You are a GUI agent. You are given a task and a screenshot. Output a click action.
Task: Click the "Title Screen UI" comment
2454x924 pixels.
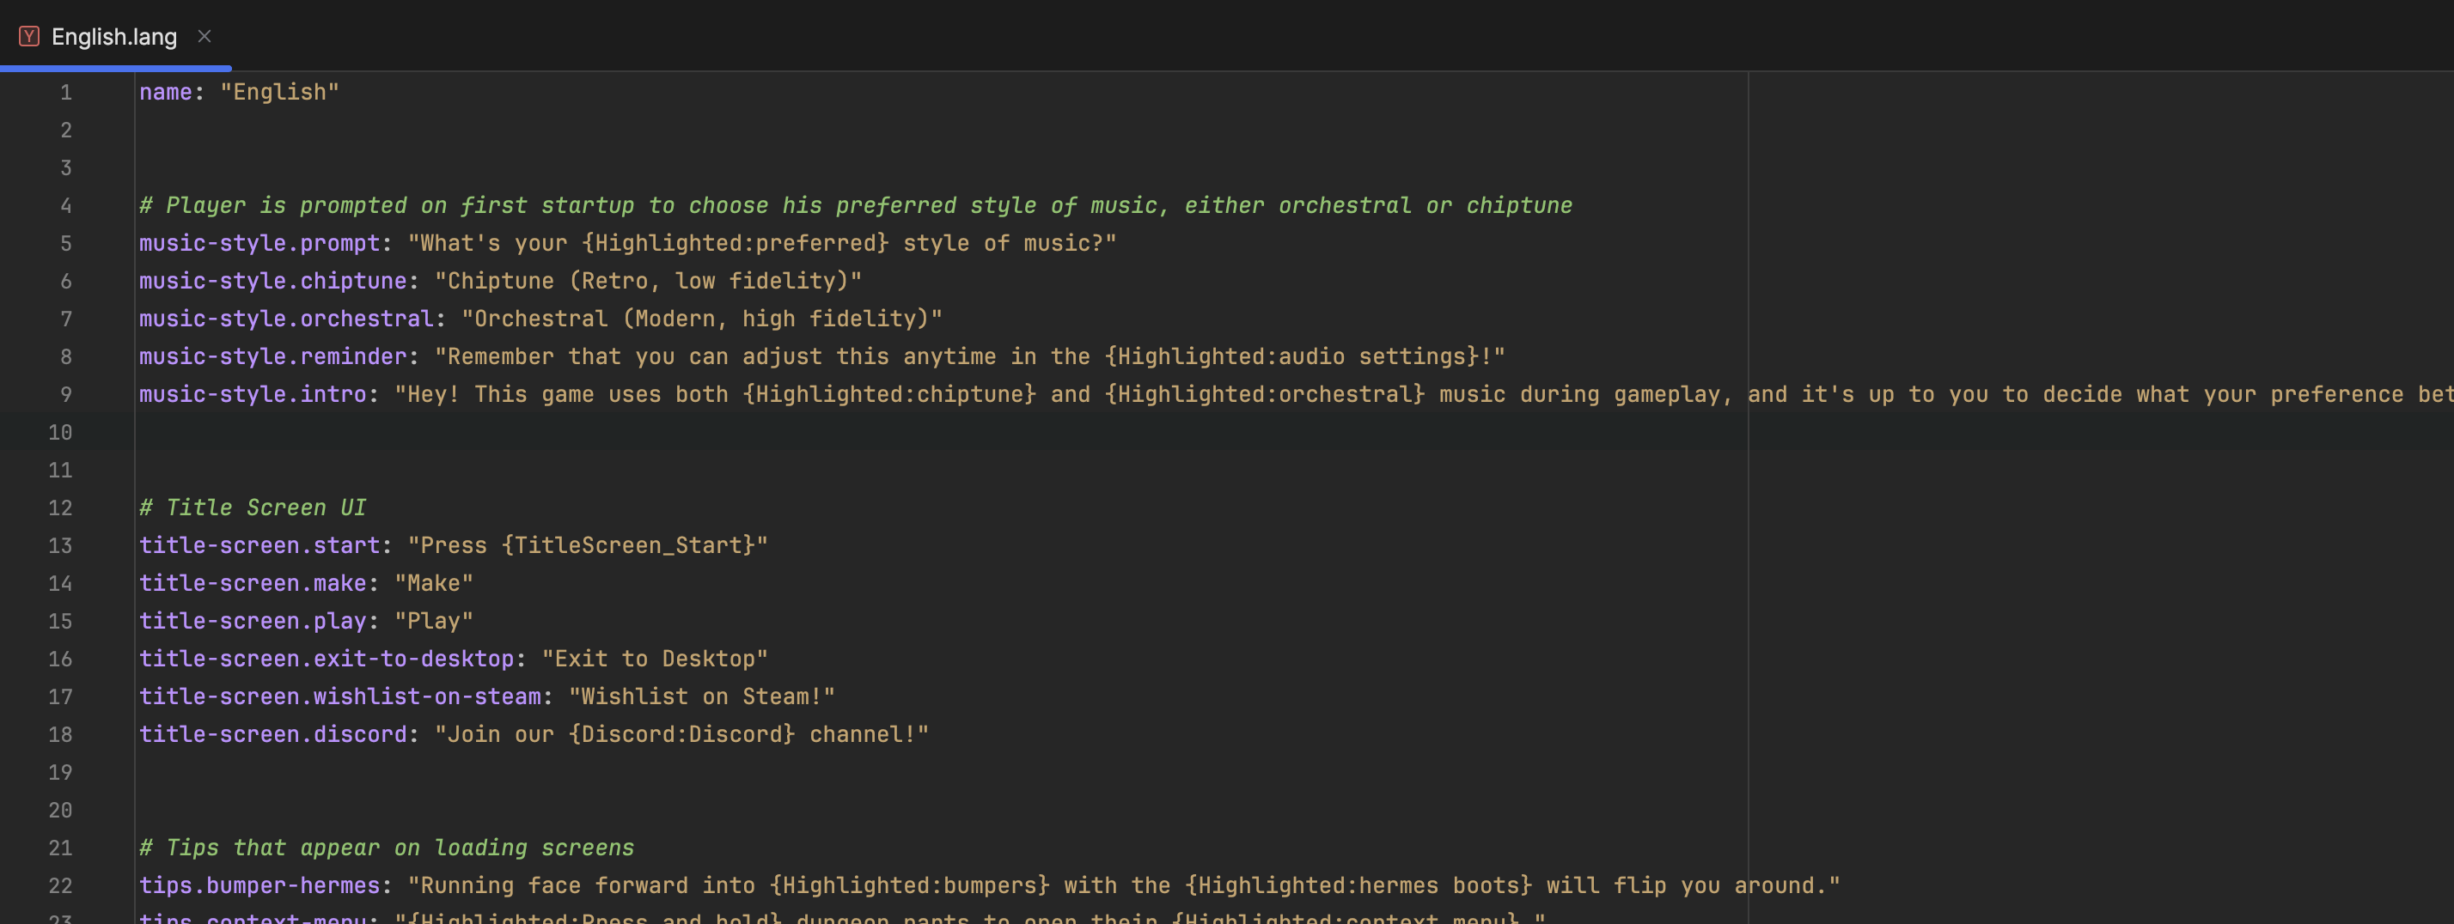tap(253, 508)
